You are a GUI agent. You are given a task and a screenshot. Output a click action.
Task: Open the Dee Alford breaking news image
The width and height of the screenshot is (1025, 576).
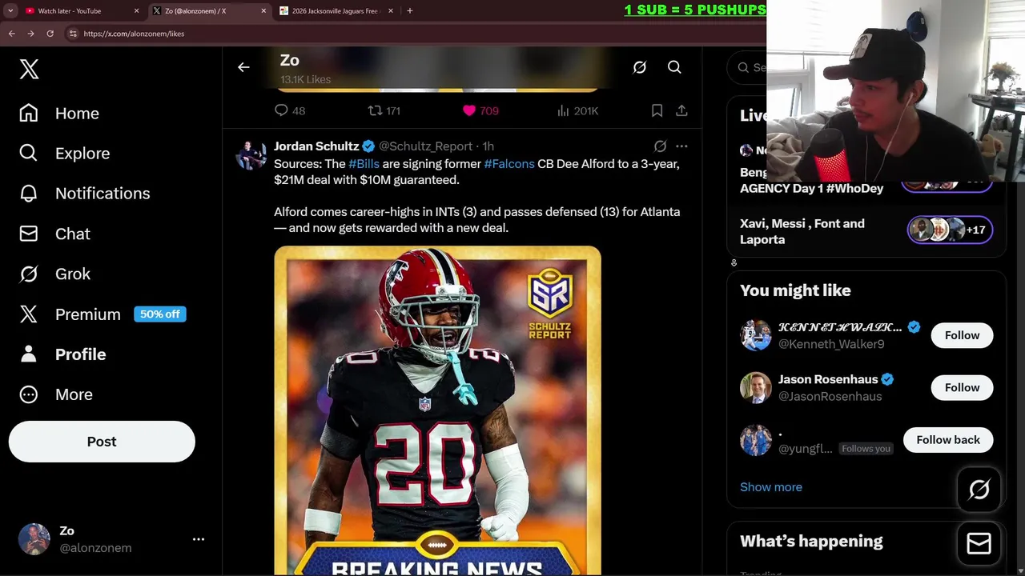pyautogui.click(x=437, y=410)
